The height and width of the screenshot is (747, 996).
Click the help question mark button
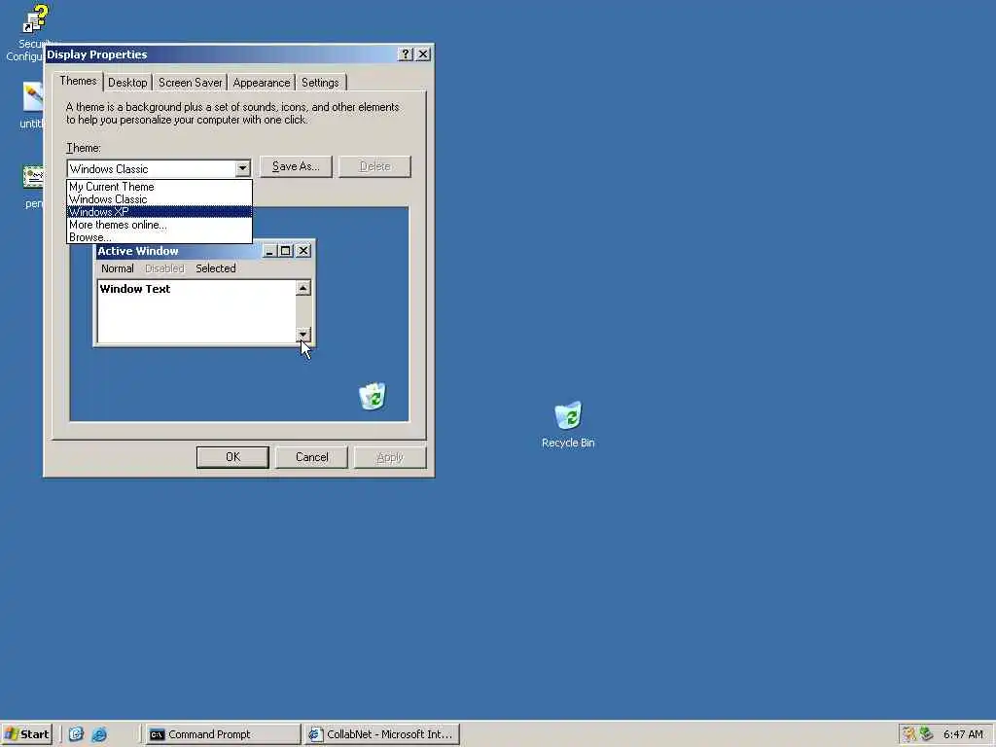(x=406, y=54)
